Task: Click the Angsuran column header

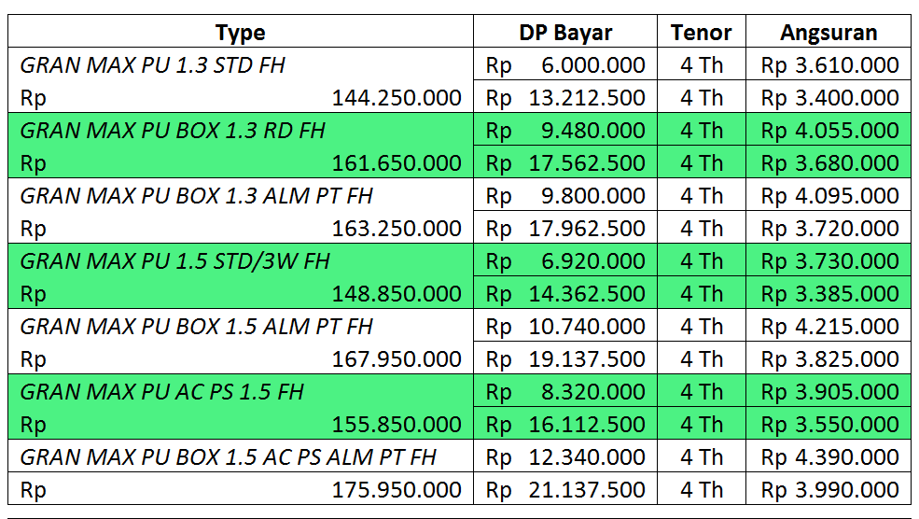Action: point(828,33)
